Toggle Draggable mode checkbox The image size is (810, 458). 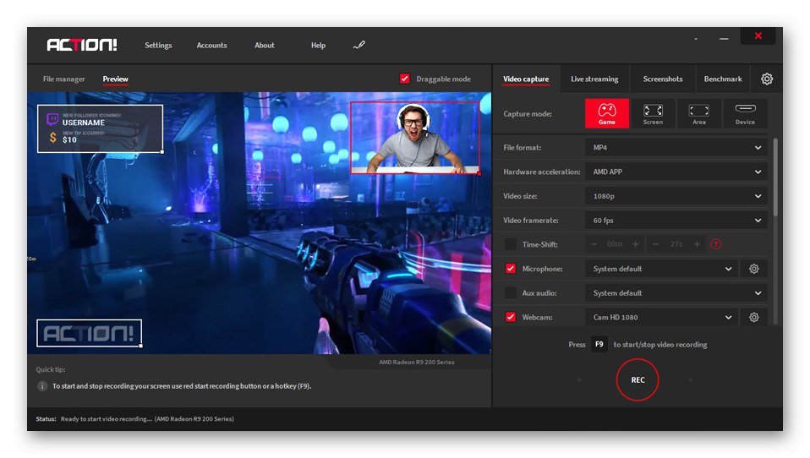point(404,79)
